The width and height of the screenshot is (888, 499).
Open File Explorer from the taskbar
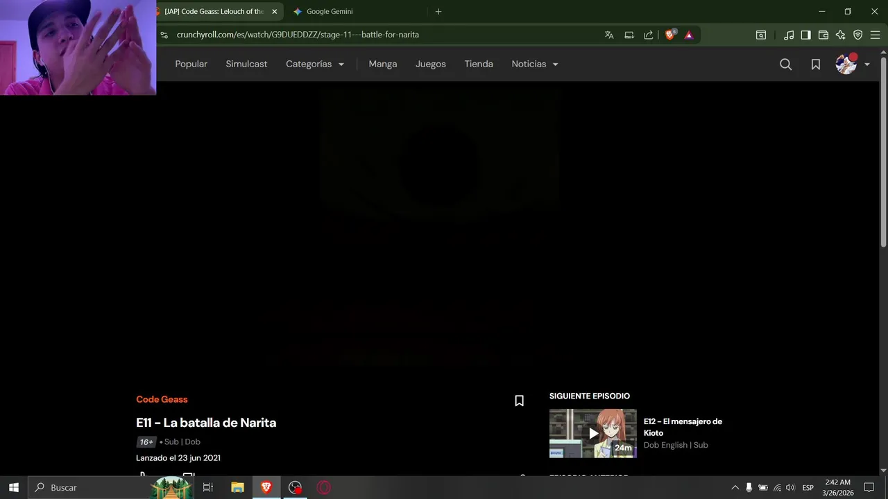click(237, 487)
